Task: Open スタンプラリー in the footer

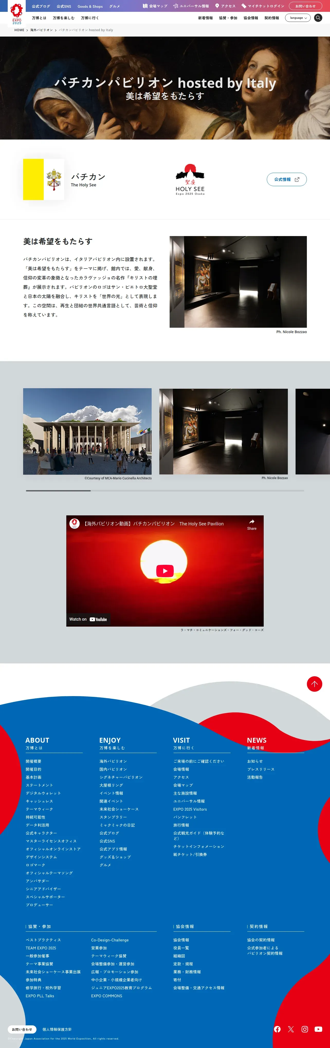Action: tap(113, 817)
